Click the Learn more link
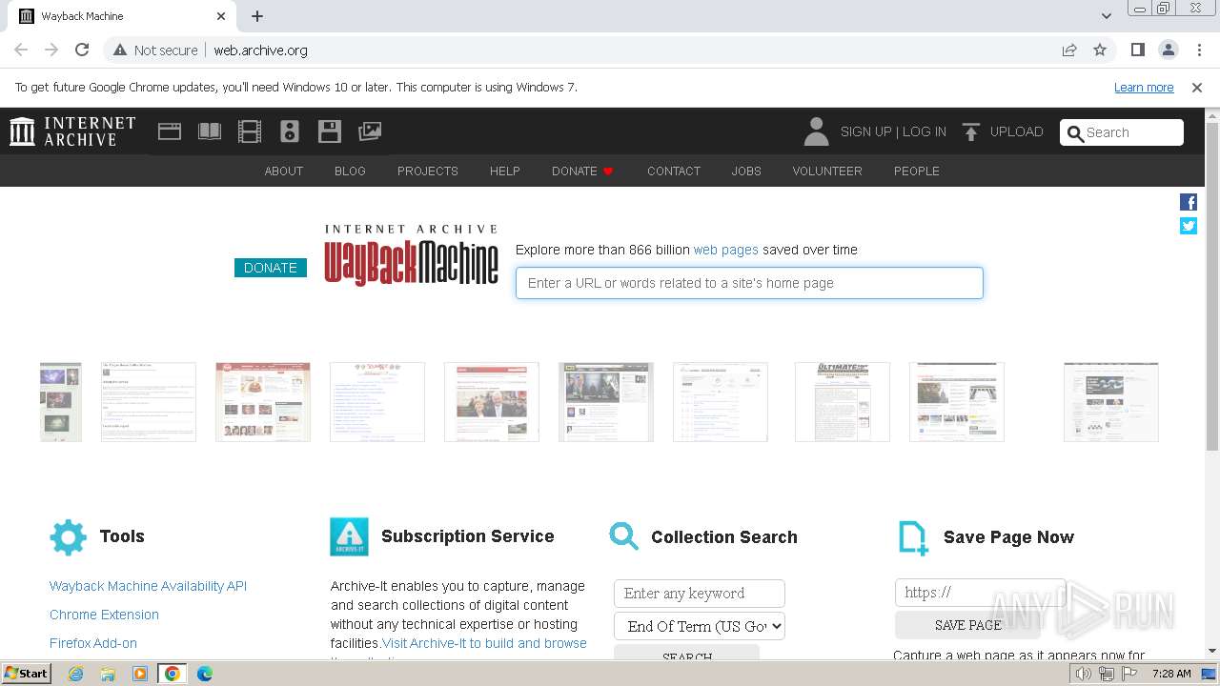The image size is (1220, 686). [1144, 88]
